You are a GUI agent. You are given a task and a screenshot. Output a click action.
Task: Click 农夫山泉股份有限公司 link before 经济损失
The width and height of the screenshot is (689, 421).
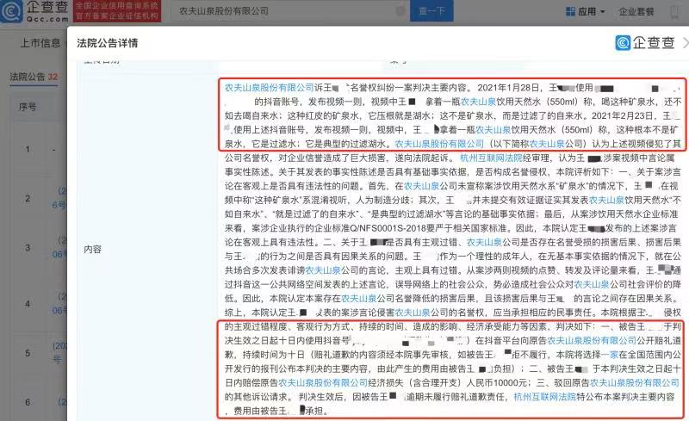coord(322,383)
